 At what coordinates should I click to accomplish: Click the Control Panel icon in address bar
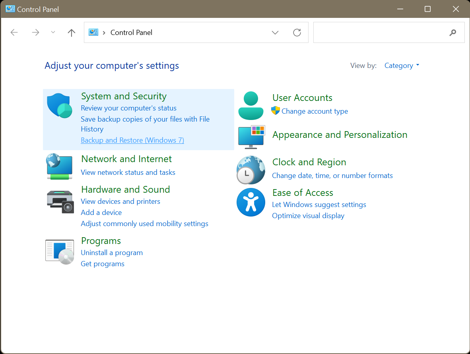(93, 32)
